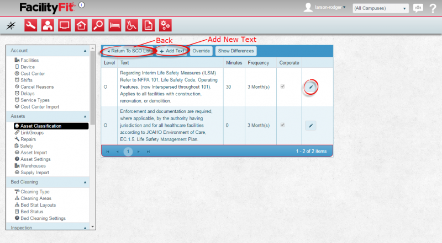Image resolution: width=442 pixels, height=243 pixels.
Task: Select Facilities in the Account list
Action: point(30,60)
